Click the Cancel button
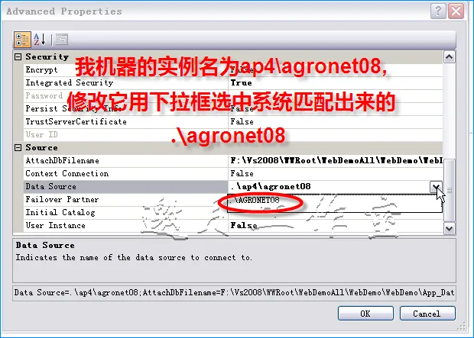Viewport: 474px width, 338px height. (427, 314)
